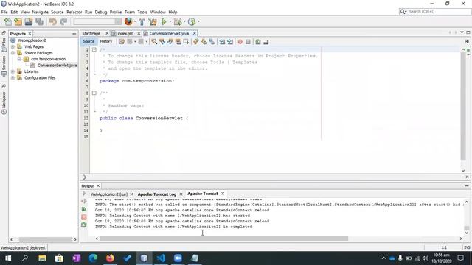The height and width of the screenshot is (265, 472).
Task: Click the Start Macro Recording red icon
Action: point(240,42)
